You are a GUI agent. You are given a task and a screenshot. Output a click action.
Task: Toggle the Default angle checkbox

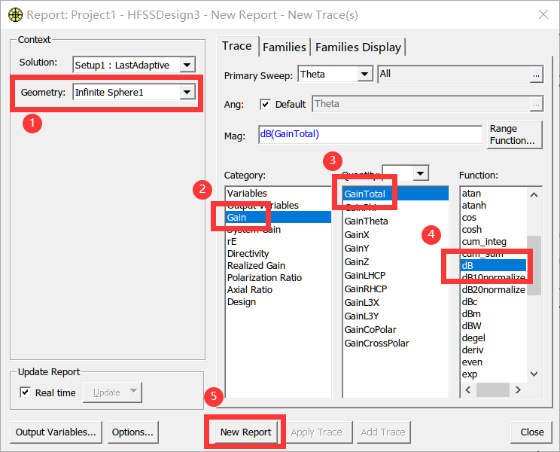tap(265, 104)
